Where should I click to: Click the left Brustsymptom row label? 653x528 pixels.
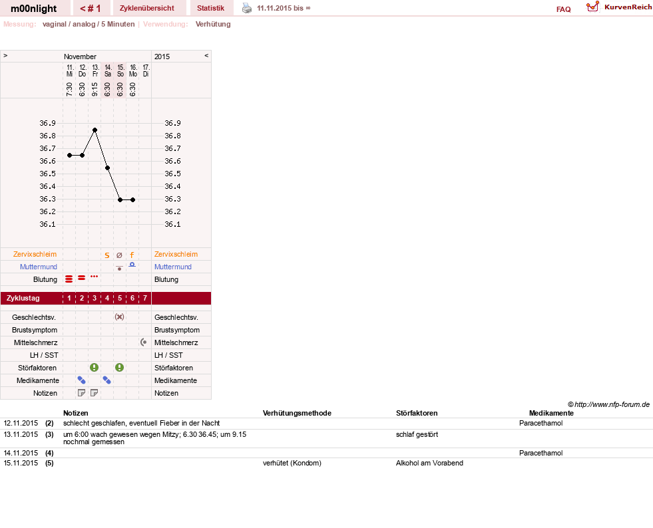click(x=35, y=330)
